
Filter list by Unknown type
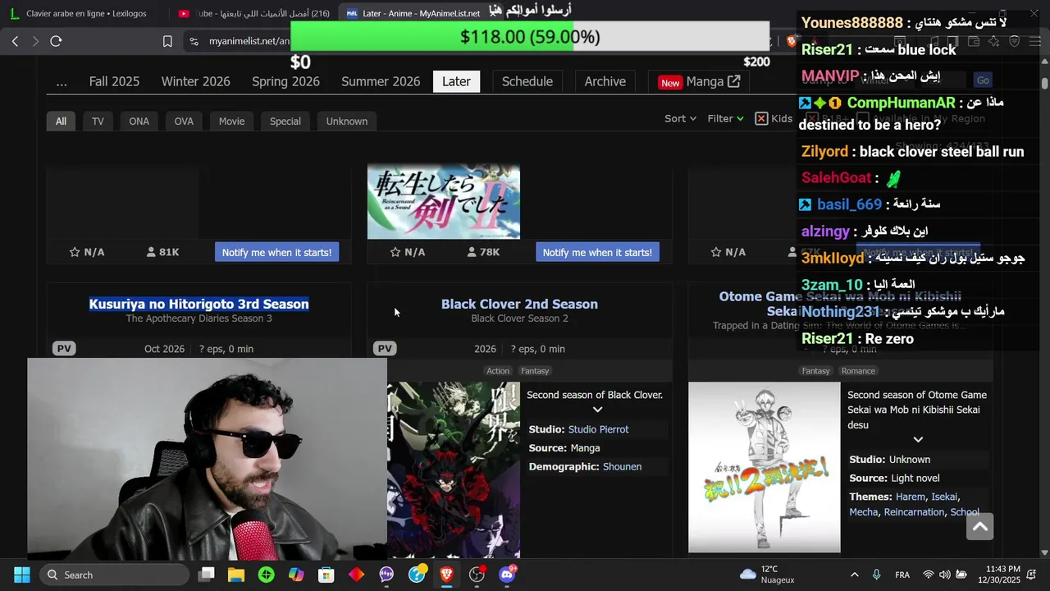point(347,121)
